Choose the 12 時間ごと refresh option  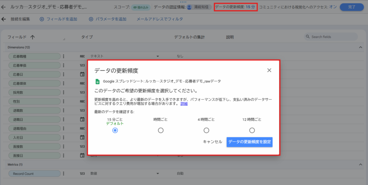pyautogui.click(x=252, y=130)
